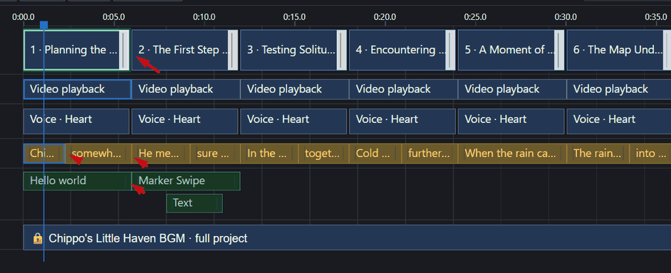Click the lock icon on BGM track
The height and width of the screenshot is (273, 671).
(x=38, y=238)
